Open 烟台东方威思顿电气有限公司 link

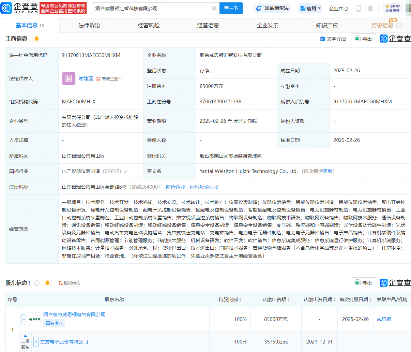(74, 314)
